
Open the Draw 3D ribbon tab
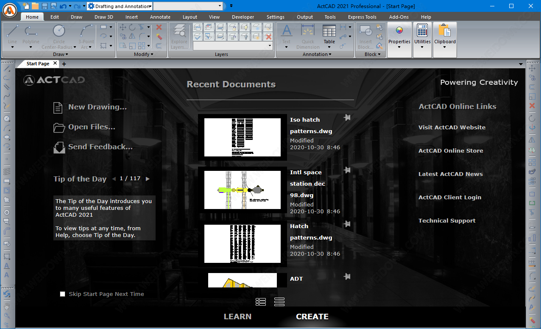point(103,17)
